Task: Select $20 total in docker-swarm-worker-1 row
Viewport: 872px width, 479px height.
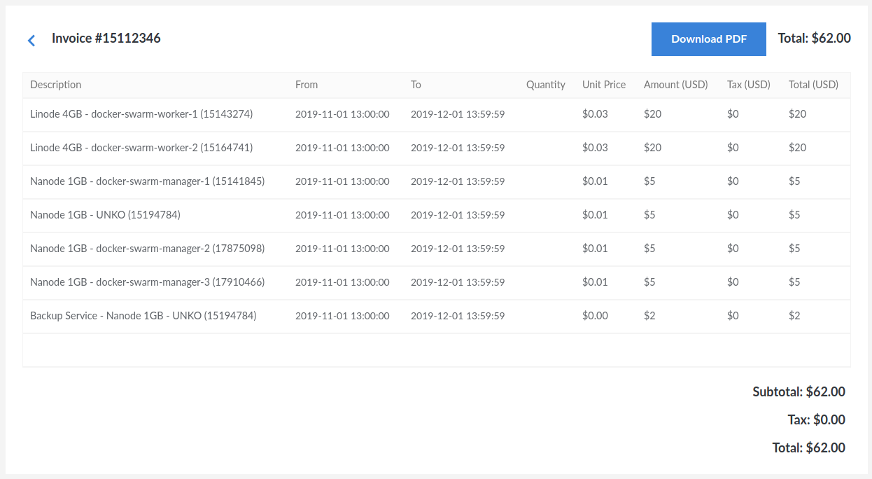Action: pyautogui.click(x=797, y=114)
